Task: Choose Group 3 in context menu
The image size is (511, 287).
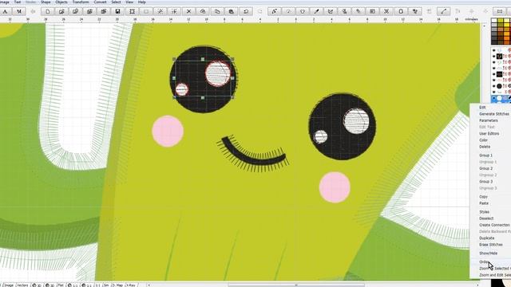Action: pyautogui.click(x=485, y=182)
